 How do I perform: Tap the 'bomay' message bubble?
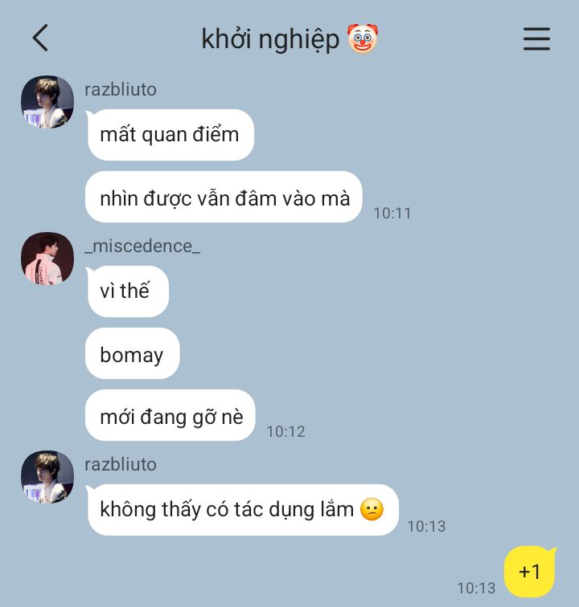[x=132, y=353]
